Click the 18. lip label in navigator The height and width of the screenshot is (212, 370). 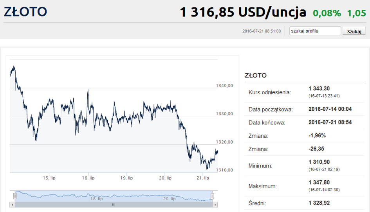[96, 199]
